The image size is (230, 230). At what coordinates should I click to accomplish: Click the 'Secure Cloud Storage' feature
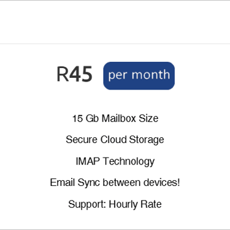115,140
